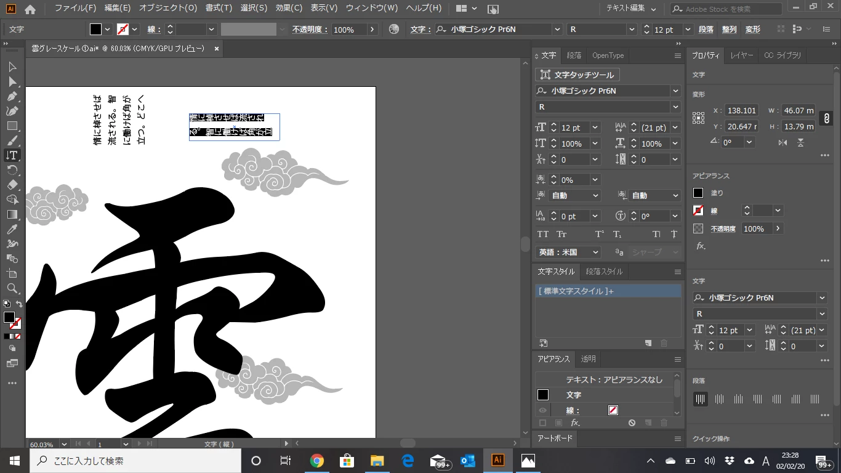Clear appearance in Appearance panel

[x=632, y=423]
